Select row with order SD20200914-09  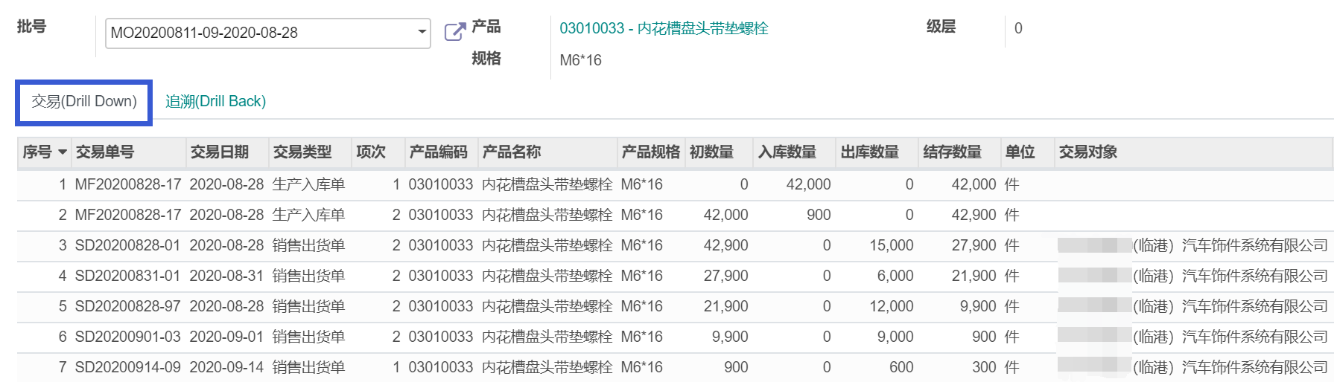[127, 367]
